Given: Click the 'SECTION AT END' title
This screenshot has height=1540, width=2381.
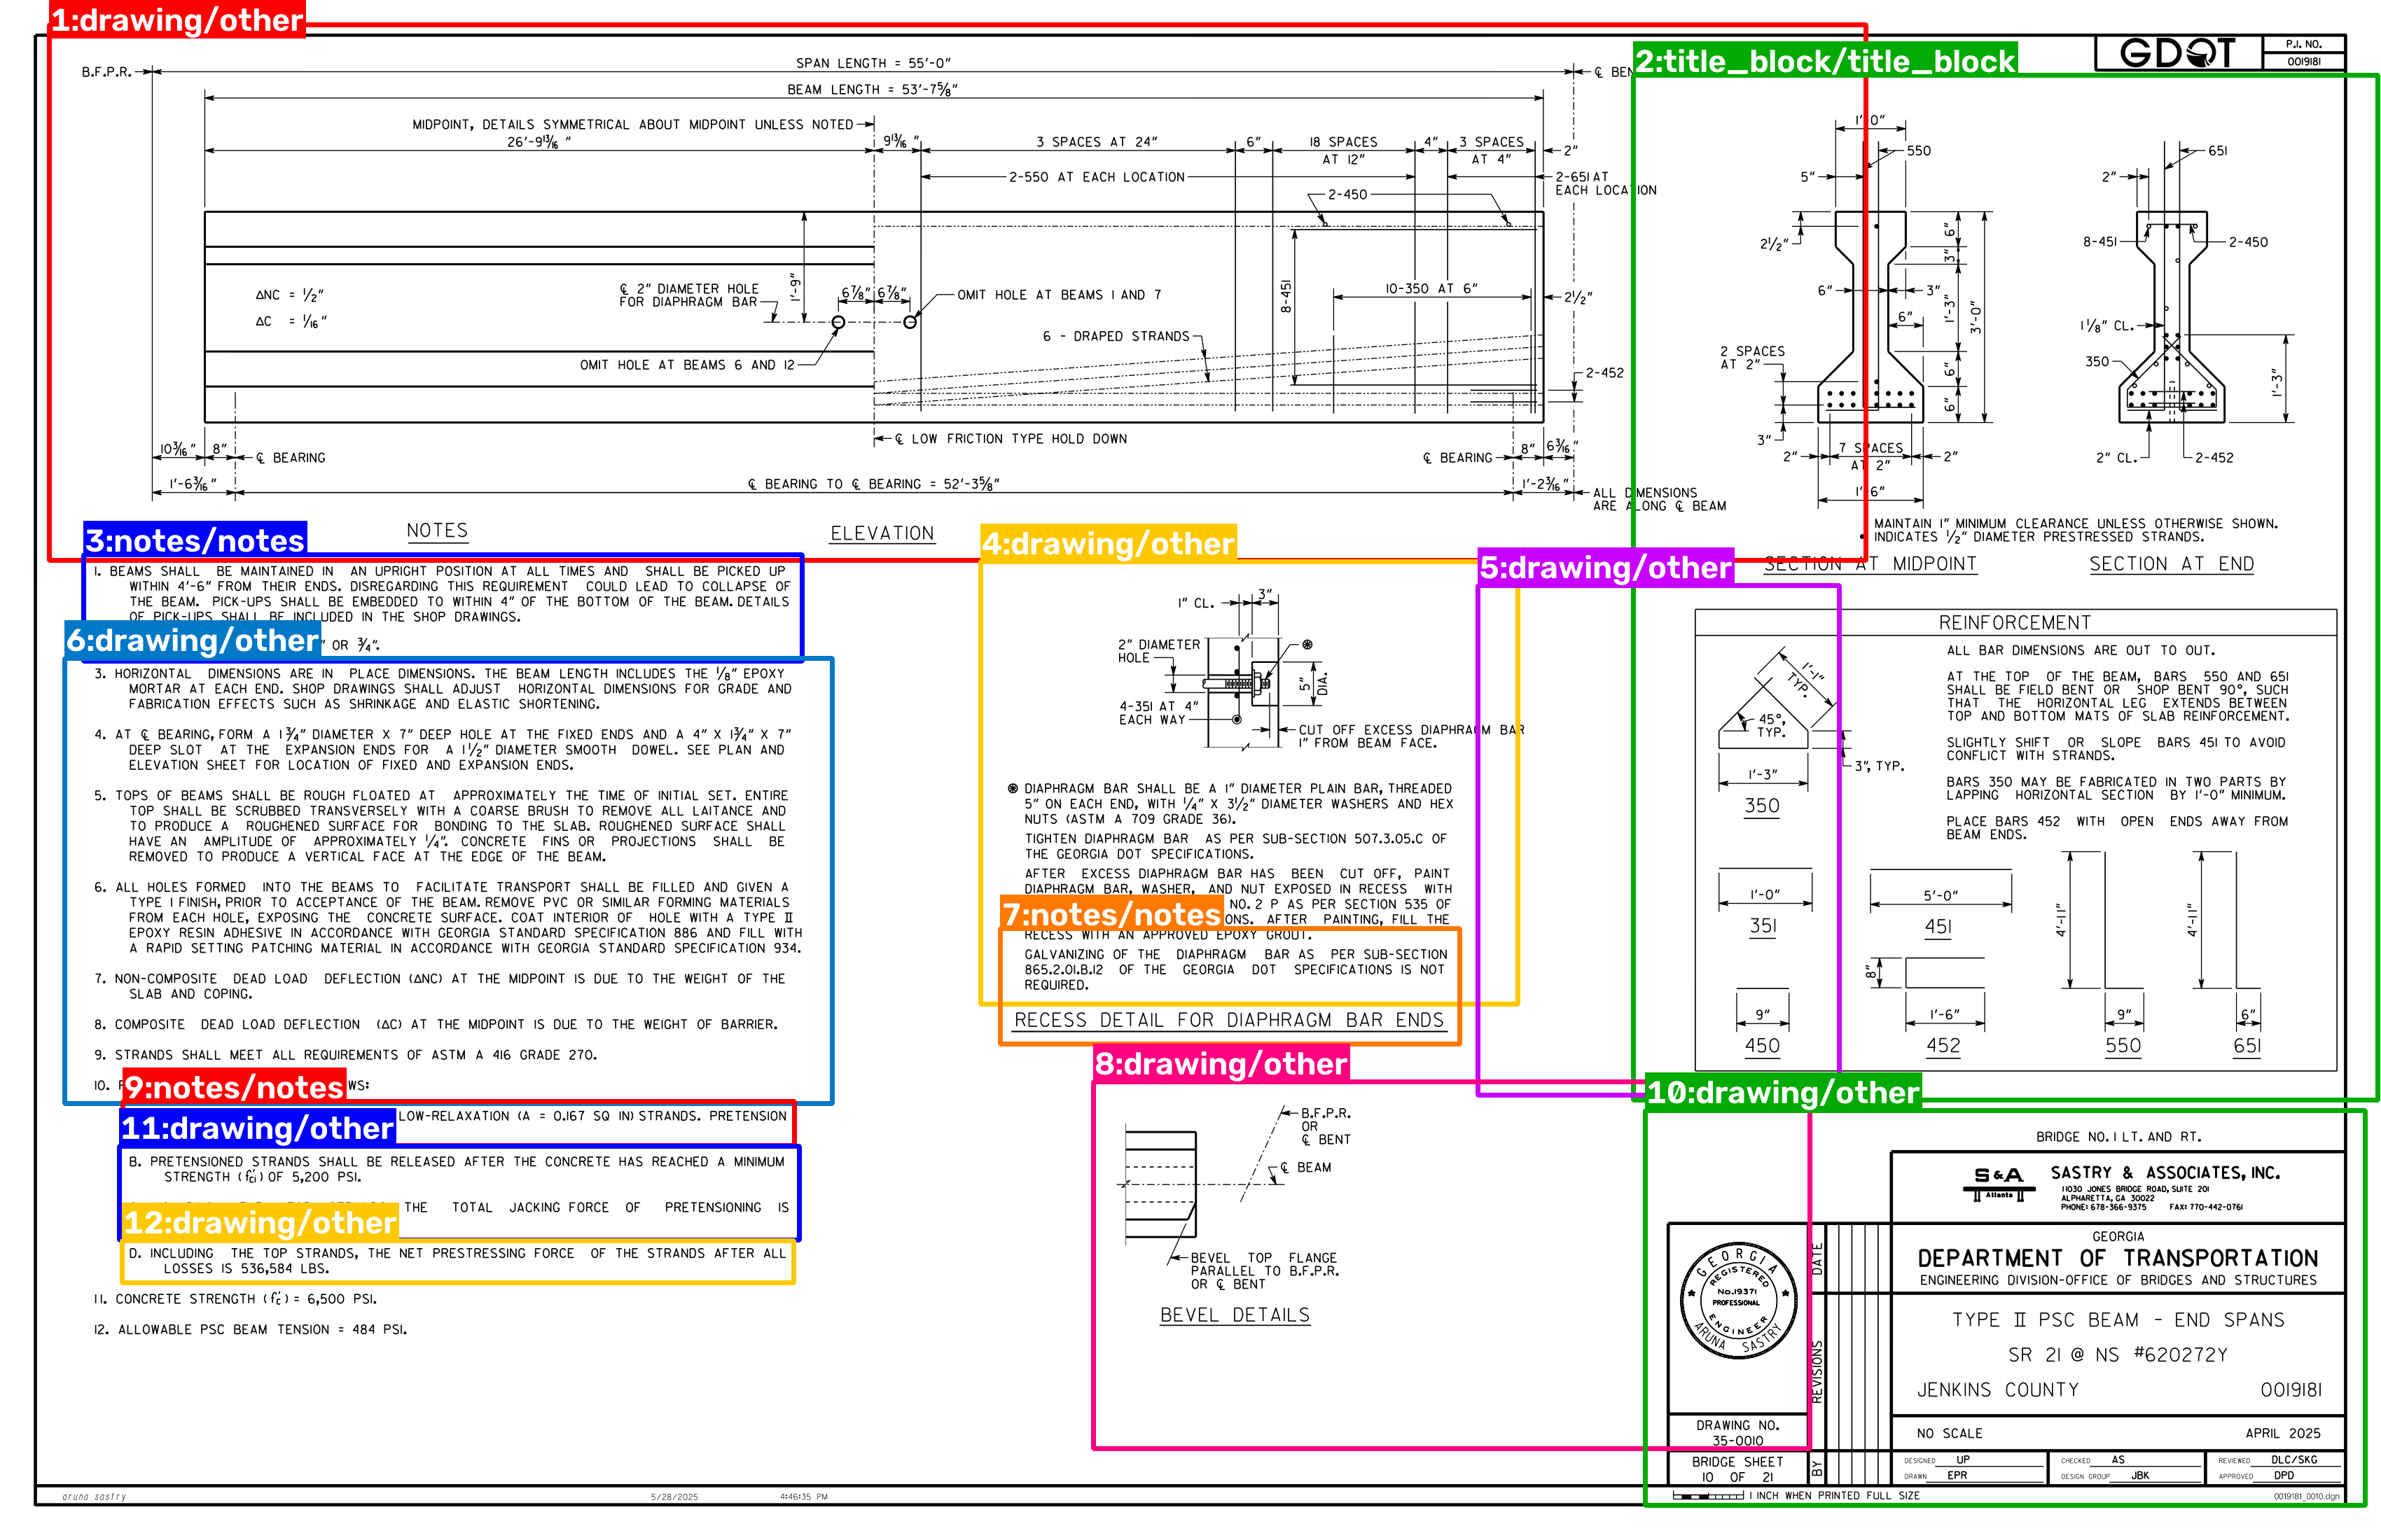Looking at the screenshot, I should tap(2172, 564).
